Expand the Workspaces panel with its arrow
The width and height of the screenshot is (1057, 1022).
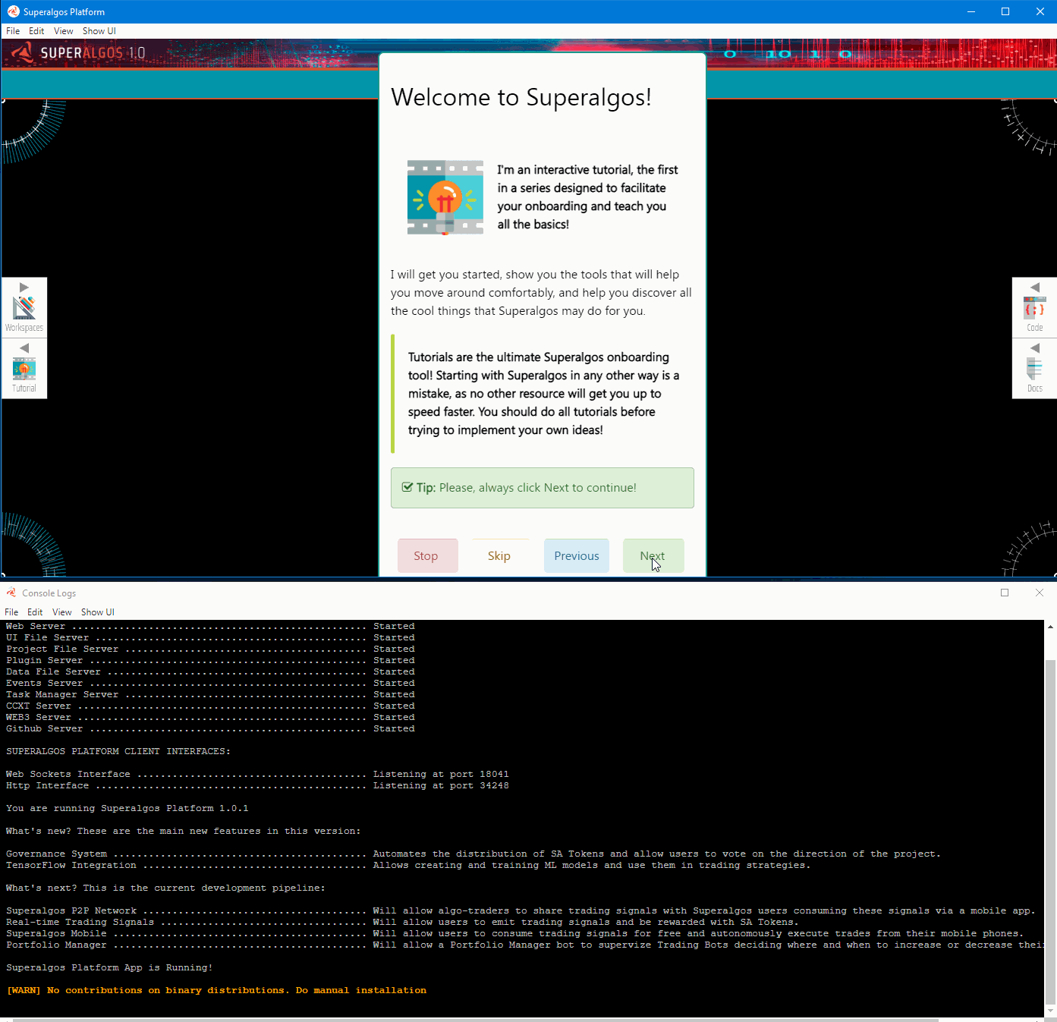coord(24,287)
